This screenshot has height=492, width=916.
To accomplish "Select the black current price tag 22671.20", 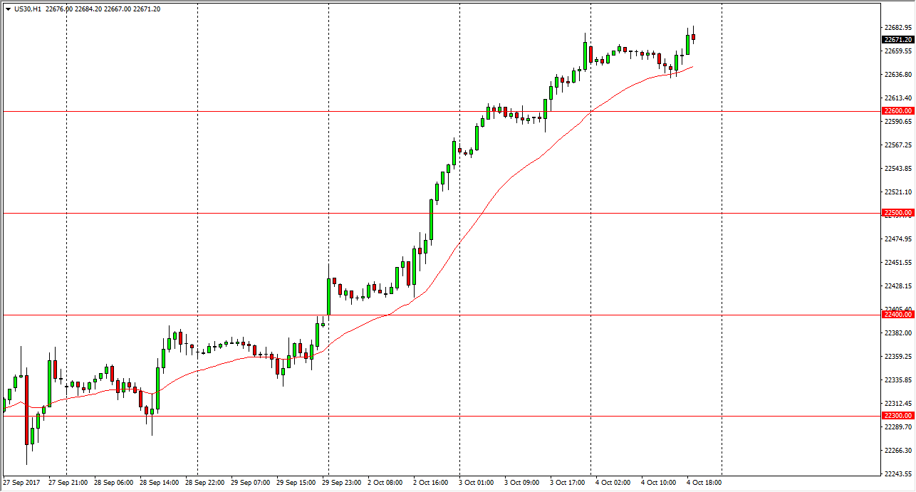I will (x=897, y=40).
